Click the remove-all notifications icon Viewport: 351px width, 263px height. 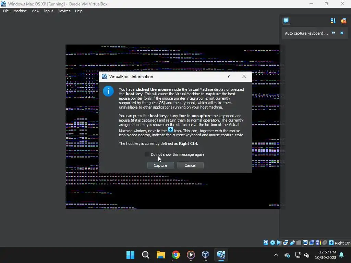[343, 21]
